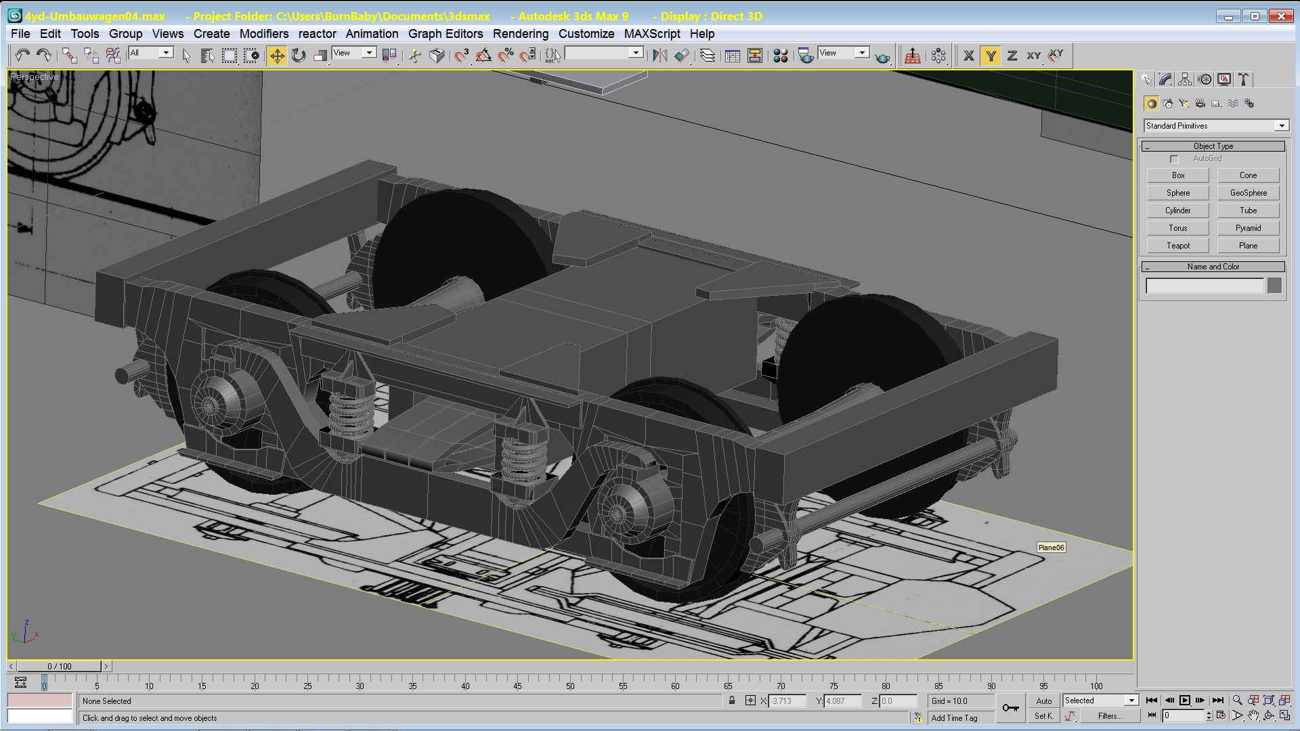Screen dimensions: 1300x731
Task: Toggle the selection lock icon
Action: pos(732,701)
